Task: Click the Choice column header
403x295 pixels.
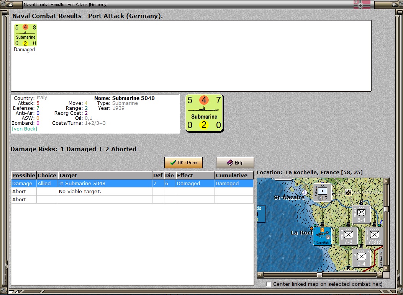Action: [47, 175]
